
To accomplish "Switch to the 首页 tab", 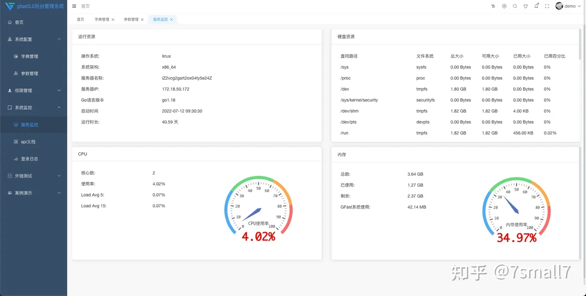I will pos(81,20).
